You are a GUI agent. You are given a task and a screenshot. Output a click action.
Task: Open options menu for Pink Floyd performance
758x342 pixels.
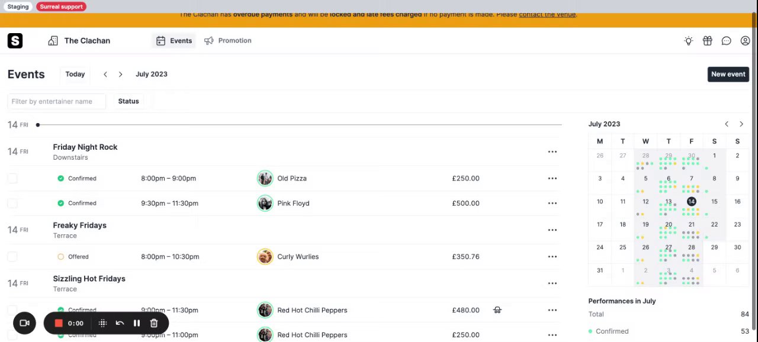[553, 203]
